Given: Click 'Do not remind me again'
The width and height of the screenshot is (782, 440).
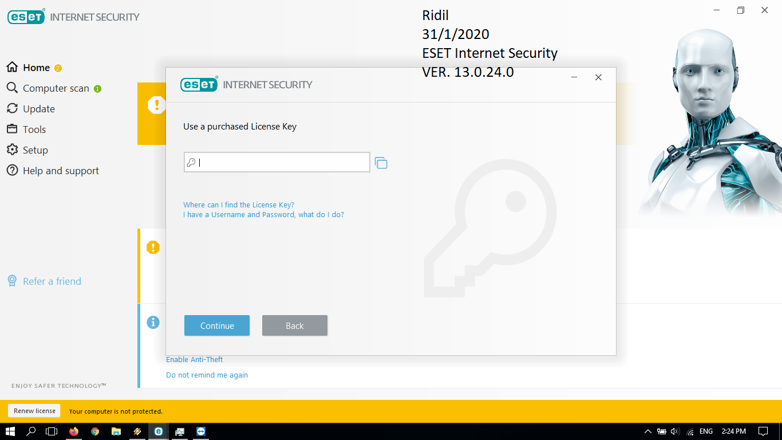Looking at the screenshot, I should 207,375.
